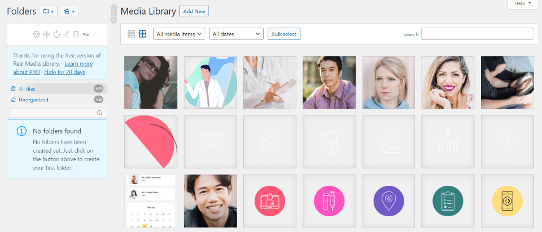Screen dimensions: 542x232
Task: Open the faint medical ticket icon thumbnail
Action: pos(210,142)
